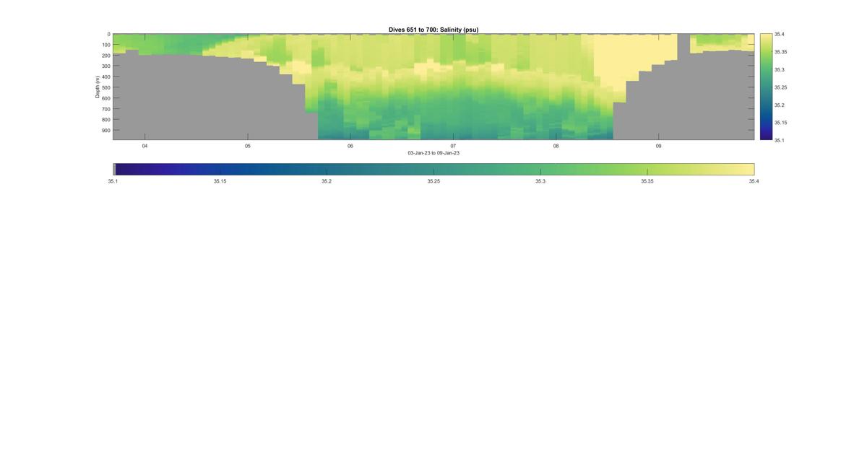The width and height of the screenshot is (867, 449).
Task: Pick "35.2" label under the horizontal colorbar
Action: (327, 182)
